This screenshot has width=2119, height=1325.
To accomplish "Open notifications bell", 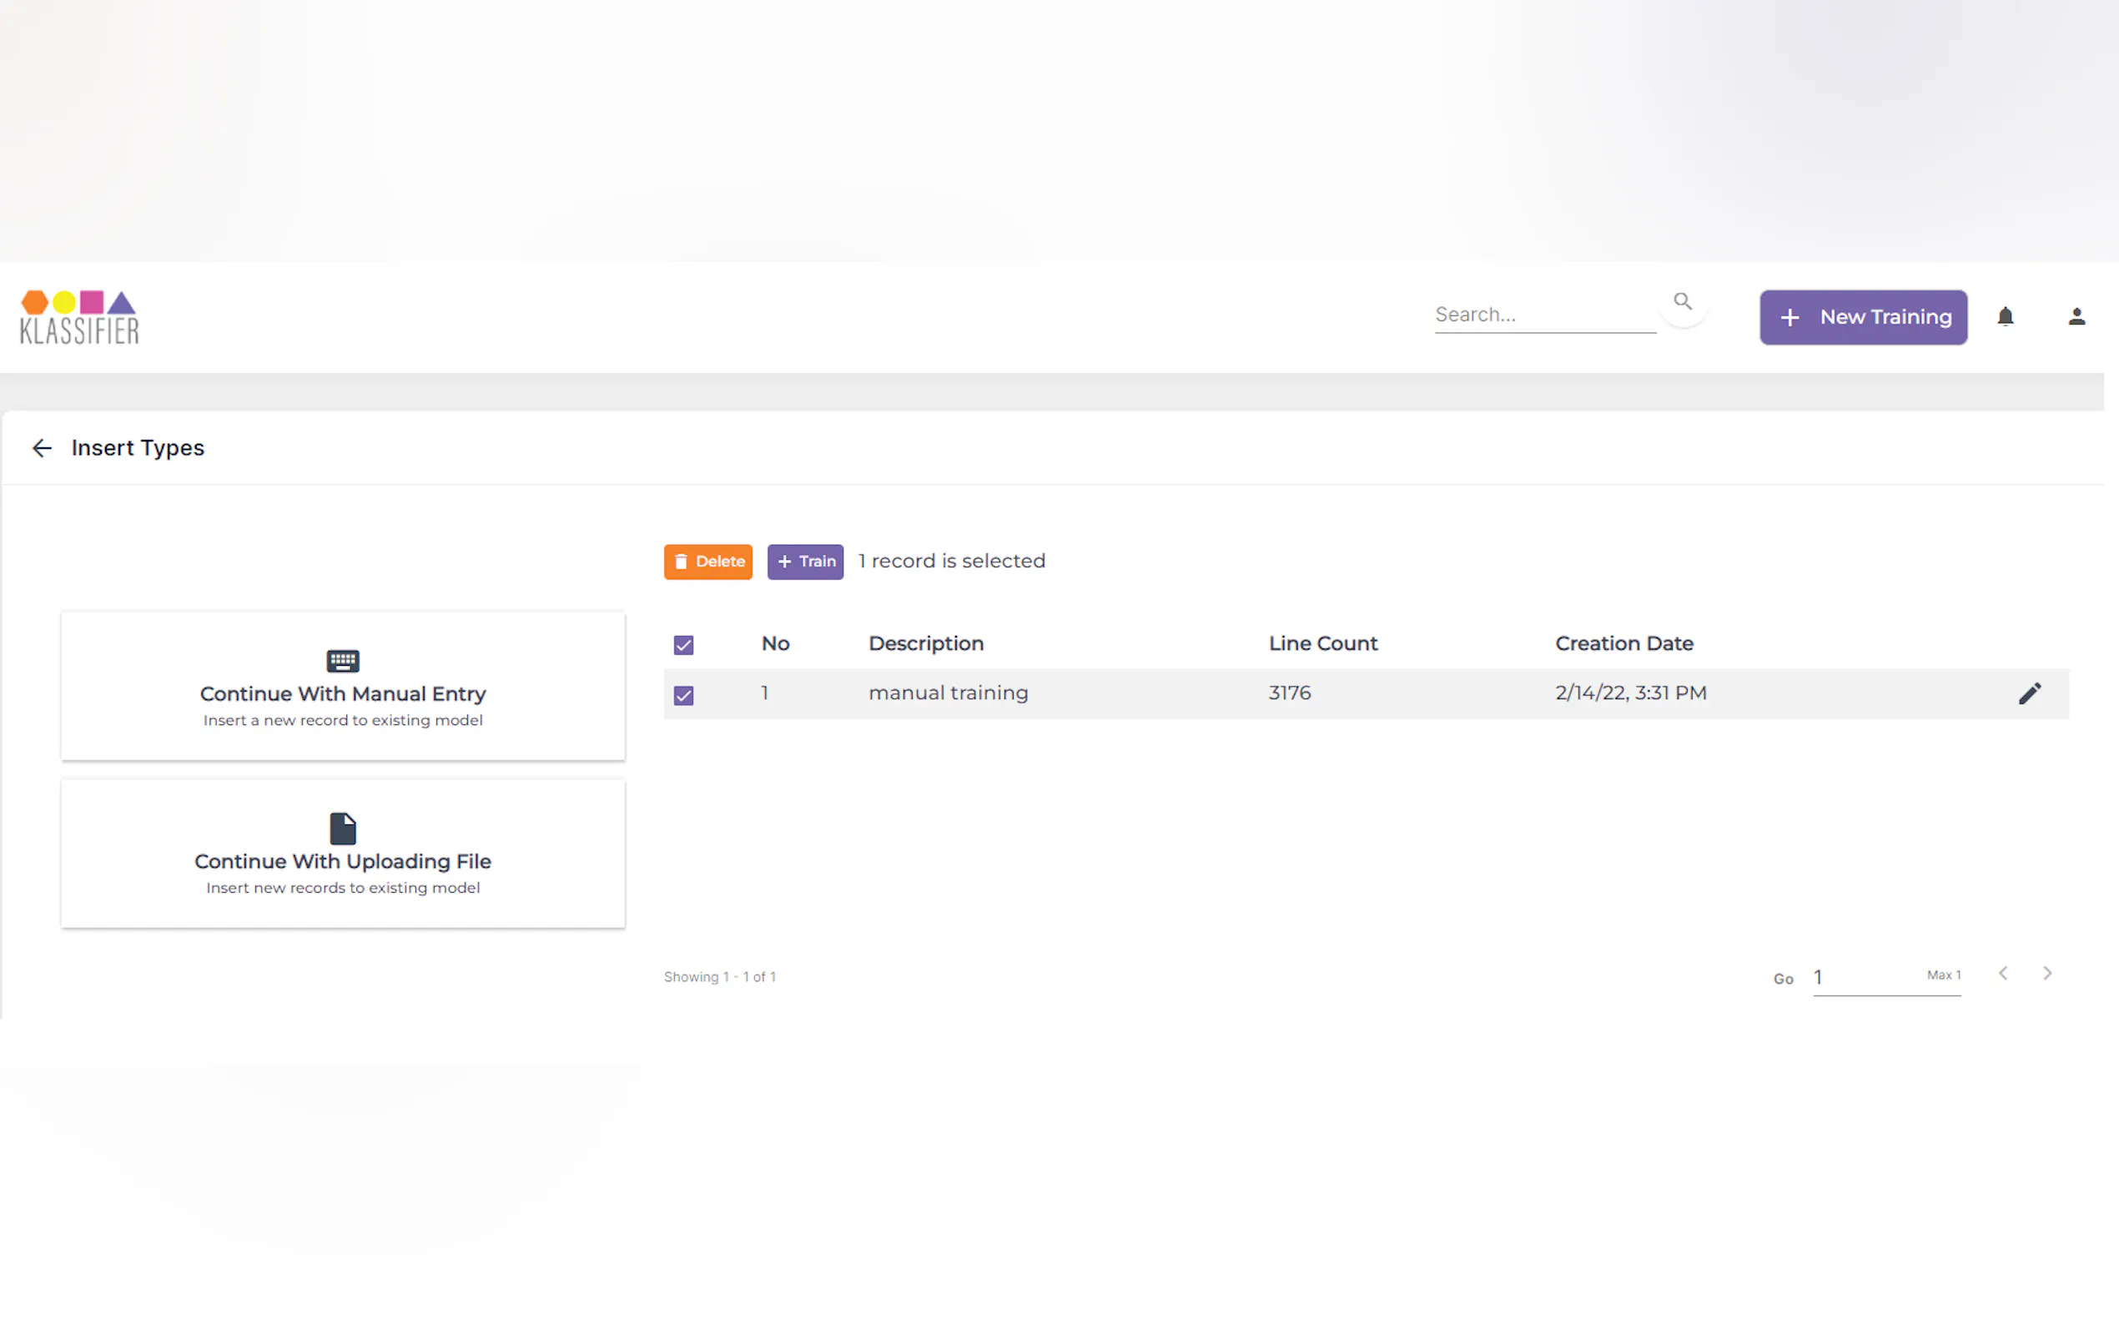I will [x=2005, y=316].
